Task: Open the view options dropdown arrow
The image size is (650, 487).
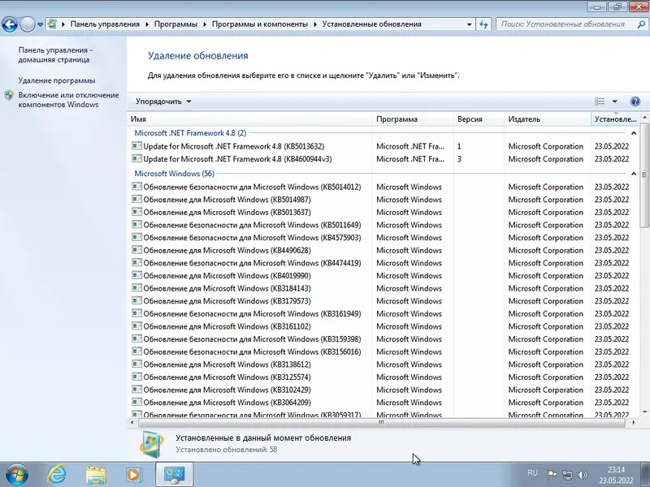Action: tap(614, 101)
